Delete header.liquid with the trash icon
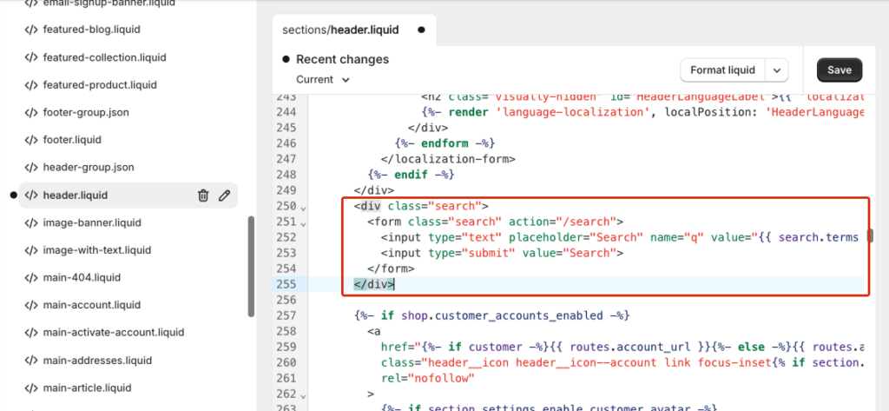 click(203, 196)
